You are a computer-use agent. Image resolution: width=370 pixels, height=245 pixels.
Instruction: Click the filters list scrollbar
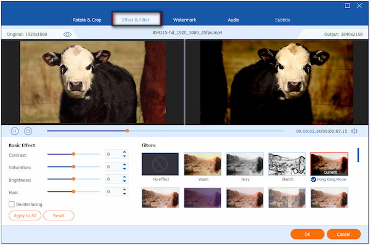358,155
